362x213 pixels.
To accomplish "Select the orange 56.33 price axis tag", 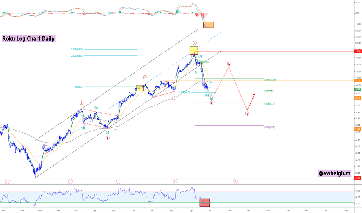I will (358, 129).
